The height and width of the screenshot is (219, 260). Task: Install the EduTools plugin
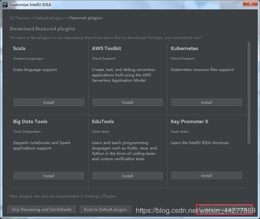point(127,175)
